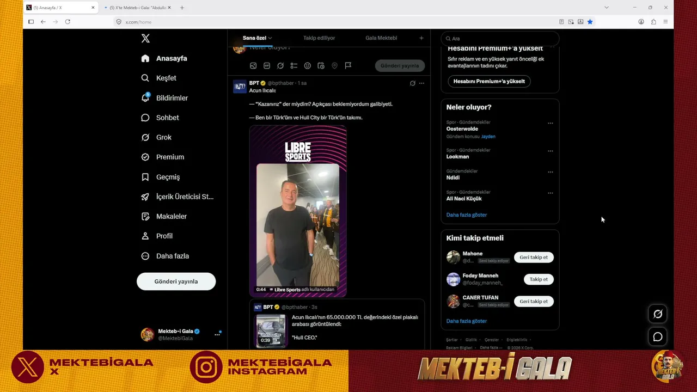Play the Libre Sports video
This screenshot has height=392, width=697.
[298, 211]
